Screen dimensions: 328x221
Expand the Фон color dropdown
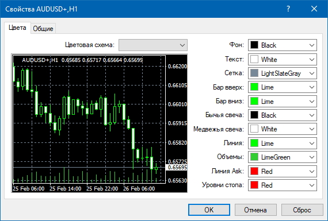(x=283, y=45)
